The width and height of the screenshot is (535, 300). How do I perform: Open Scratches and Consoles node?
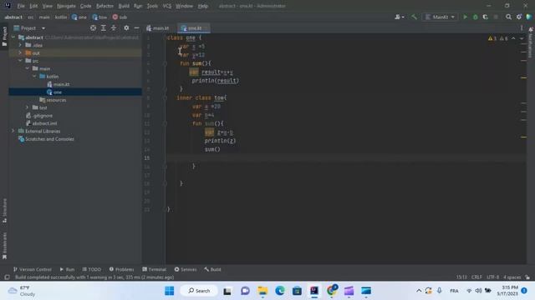(x=46, y=139)
